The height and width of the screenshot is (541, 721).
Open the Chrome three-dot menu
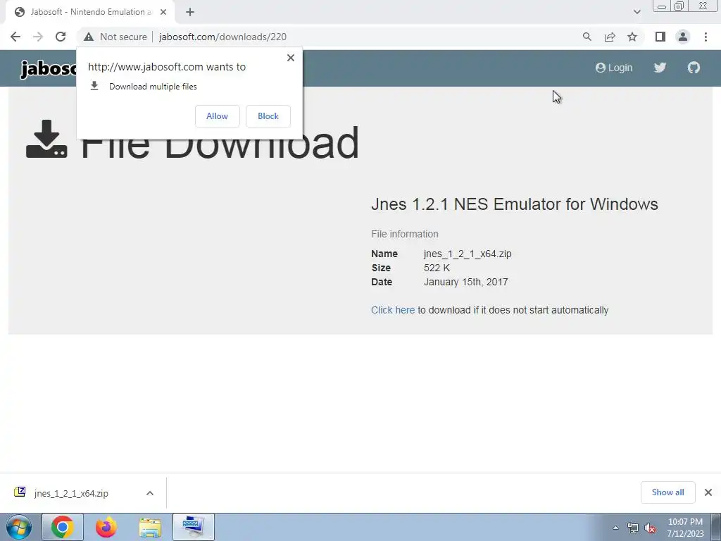click(x=706, y=37)
